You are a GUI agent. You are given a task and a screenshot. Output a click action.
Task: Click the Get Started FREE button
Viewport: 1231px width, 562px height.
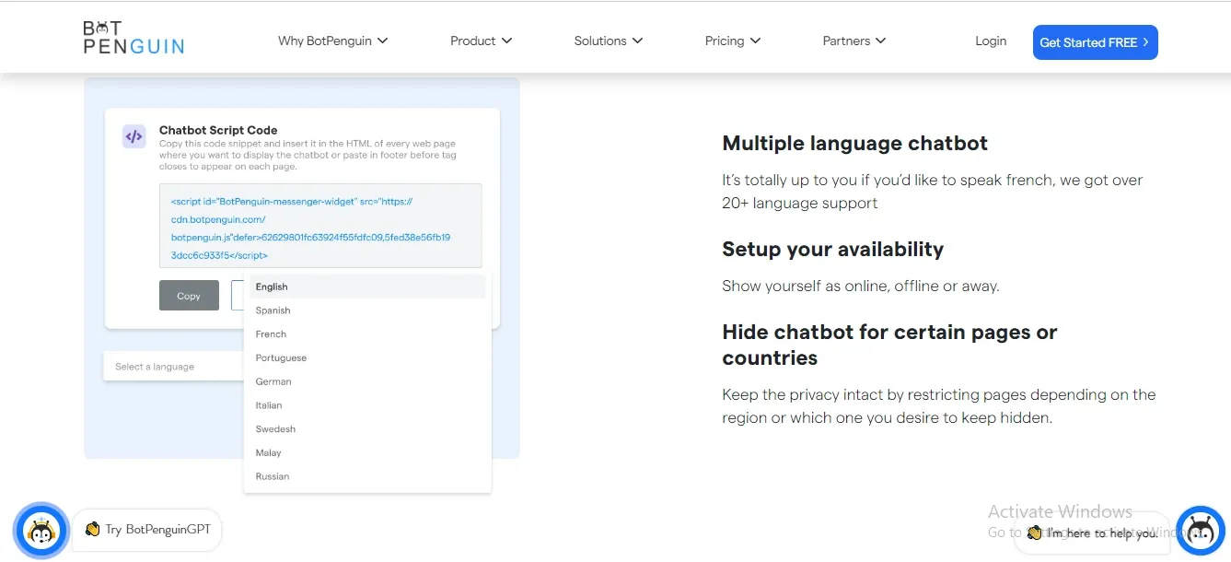1096,42
